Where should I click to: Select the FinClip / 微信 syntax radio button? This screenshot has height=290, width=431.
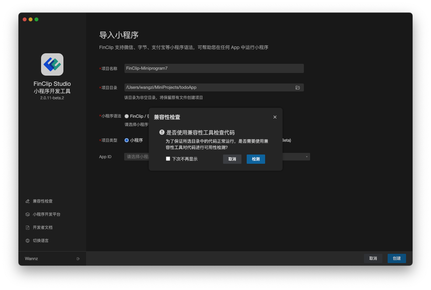click(126, 116)
